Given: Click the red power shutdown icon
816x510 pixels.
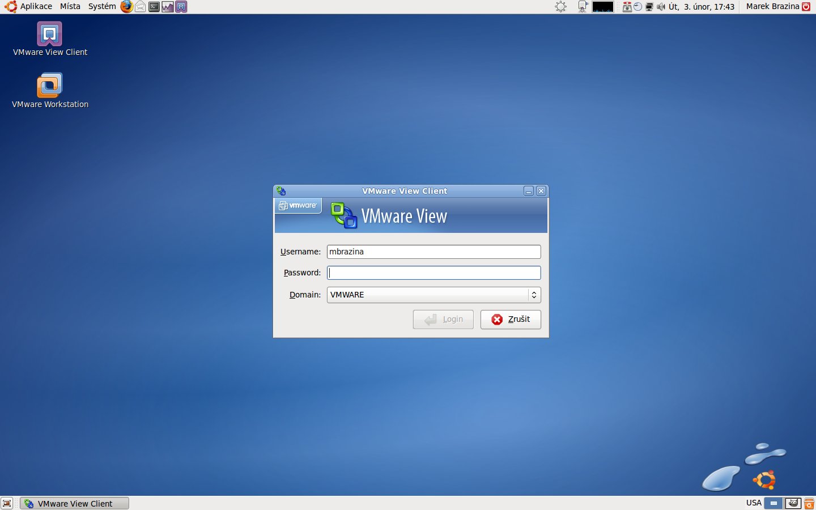Looking at the screenshot, I should point(806,7).
